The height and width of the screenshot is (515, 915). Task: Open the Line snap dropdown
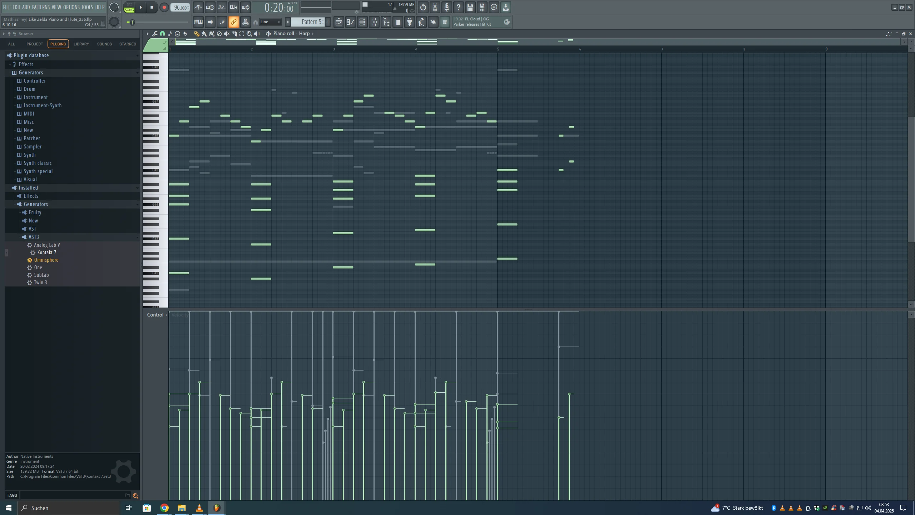[270, 22]
